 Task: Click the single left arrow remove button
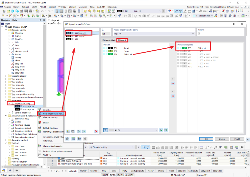pyautogui.click(x=173, y=91)
